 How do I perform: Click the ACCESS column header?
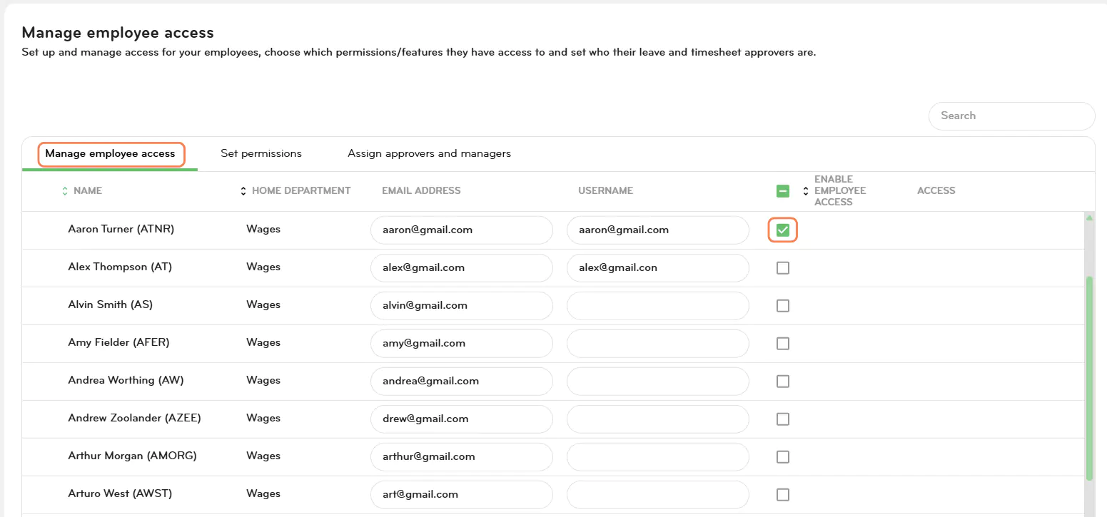pos(936,191)
